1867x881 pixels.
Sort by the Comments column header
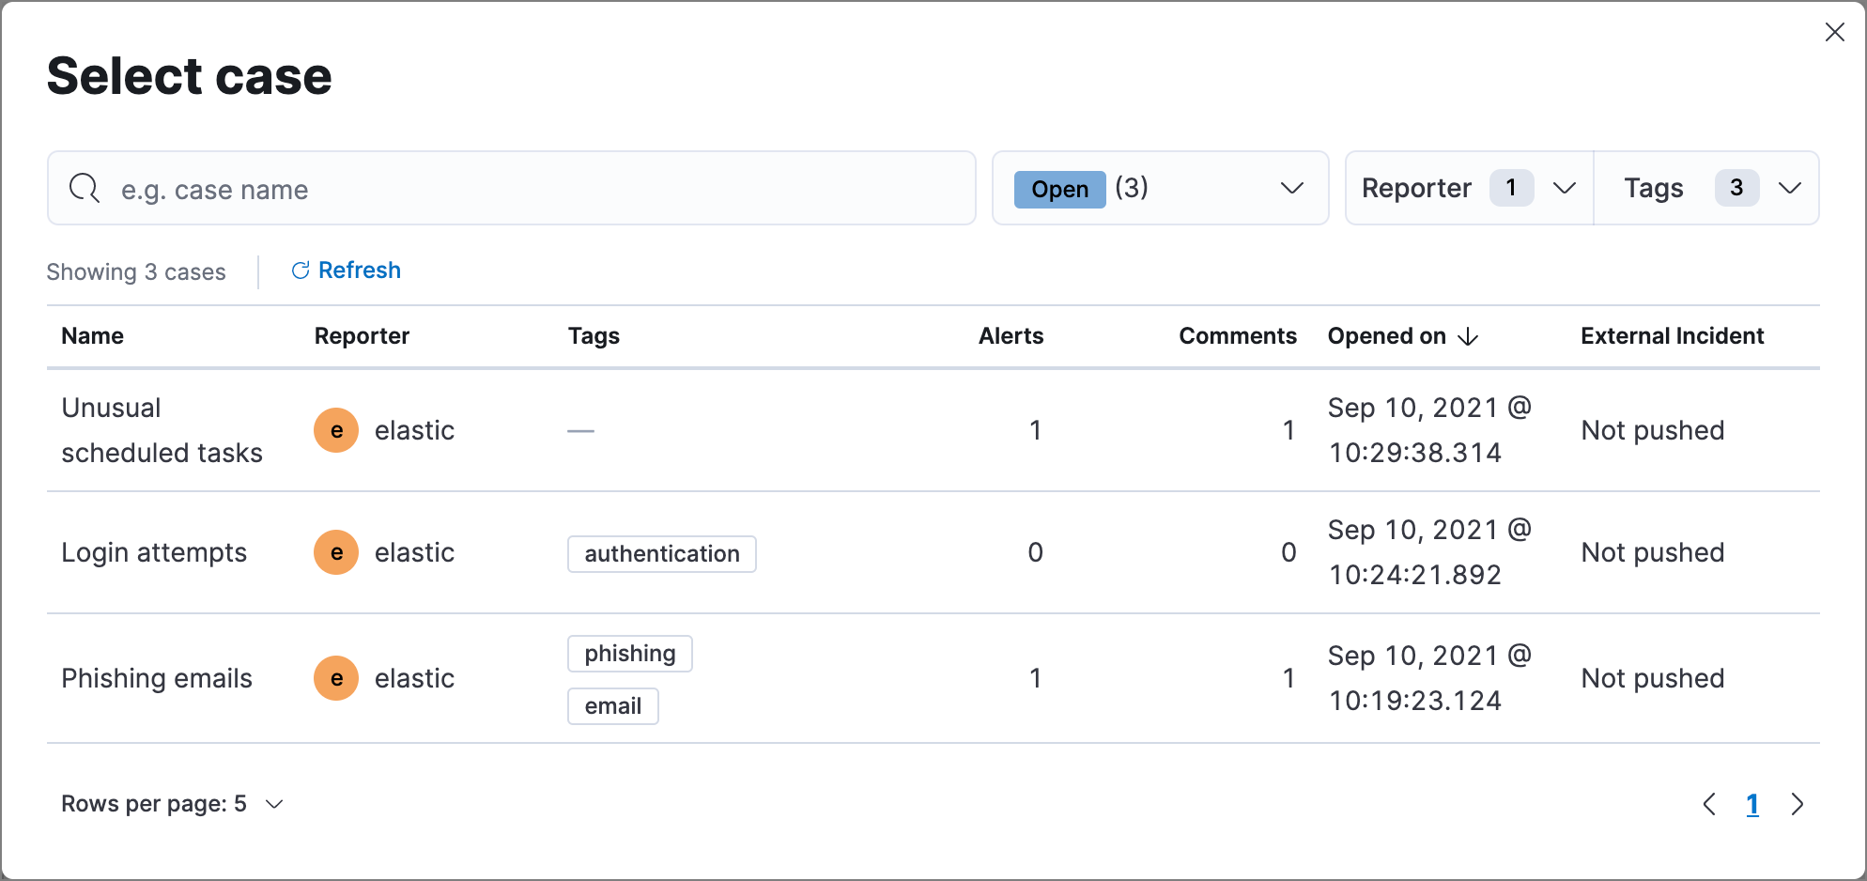(x=1238, y=335)
